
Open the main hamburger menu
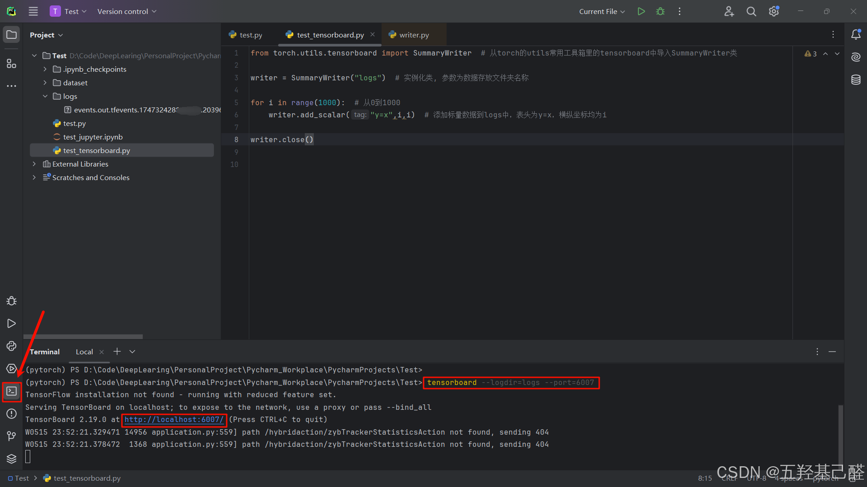pos(33,11)
